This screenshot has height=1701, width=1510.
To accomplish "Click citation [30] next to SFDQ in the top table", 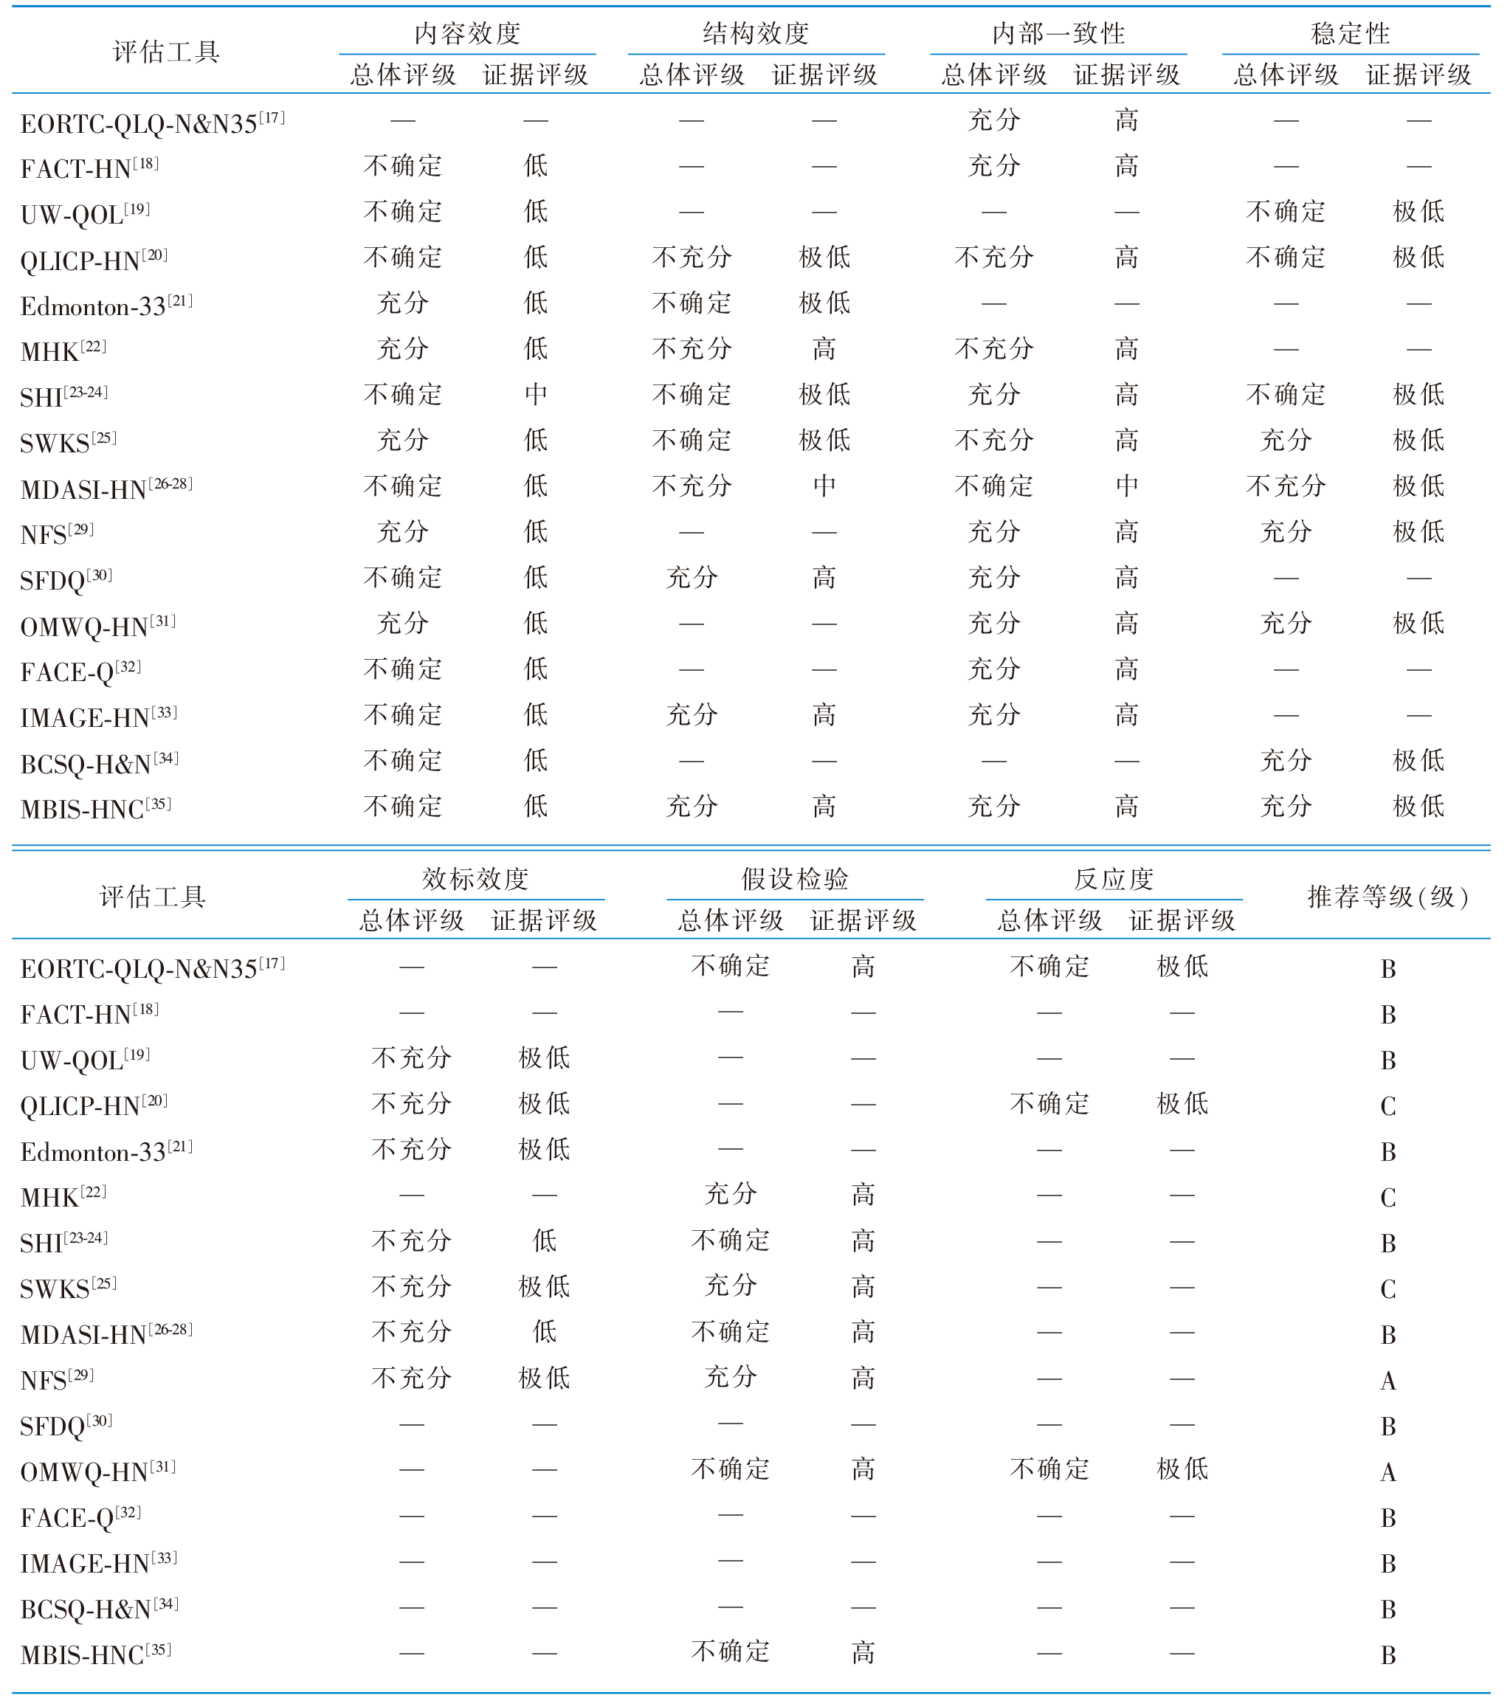I will [99, 575].
